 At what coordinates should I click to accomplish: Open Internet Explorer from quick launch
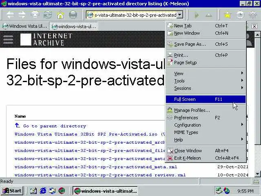click(43, 191)
